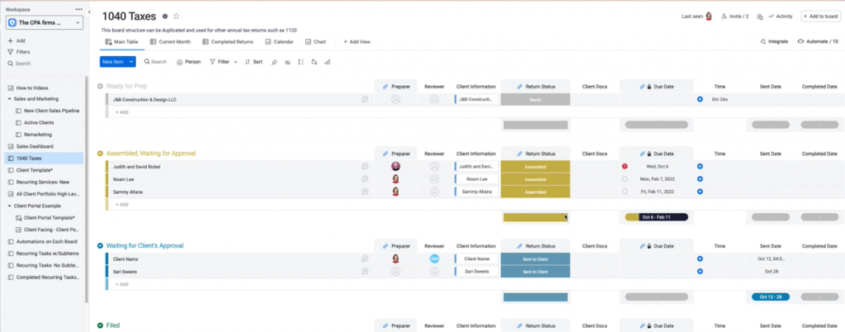Click Add View to create view
The width and height of the screenshot is (845, 332).
[356, 41]
